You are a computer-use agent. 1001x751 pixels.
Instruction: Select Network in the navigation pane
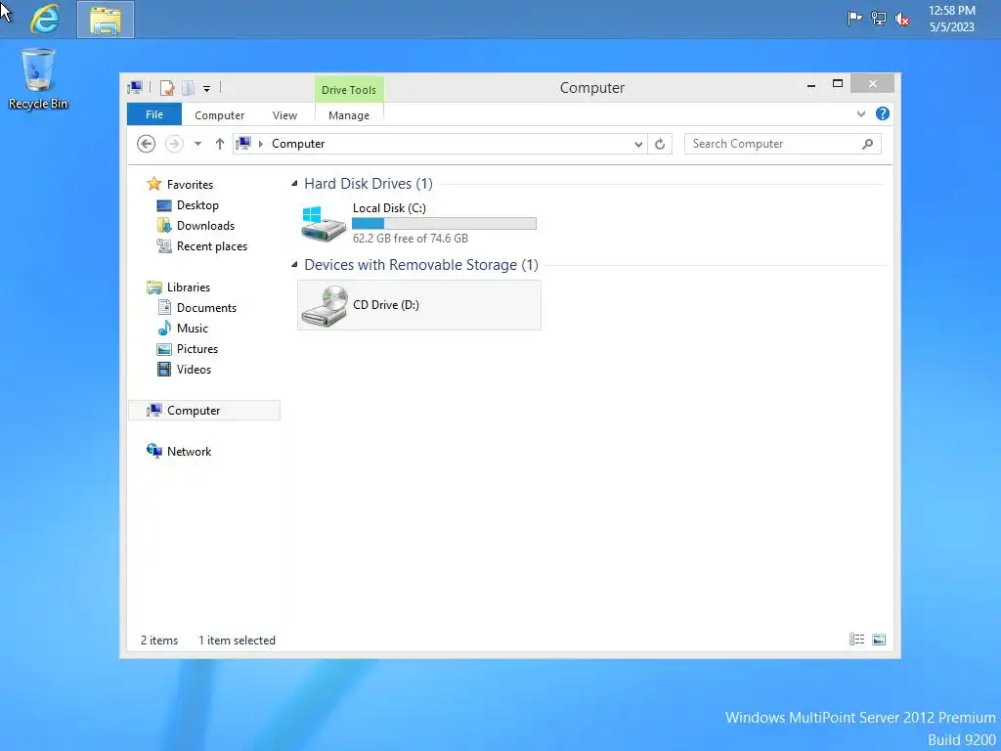coord(189,451)
